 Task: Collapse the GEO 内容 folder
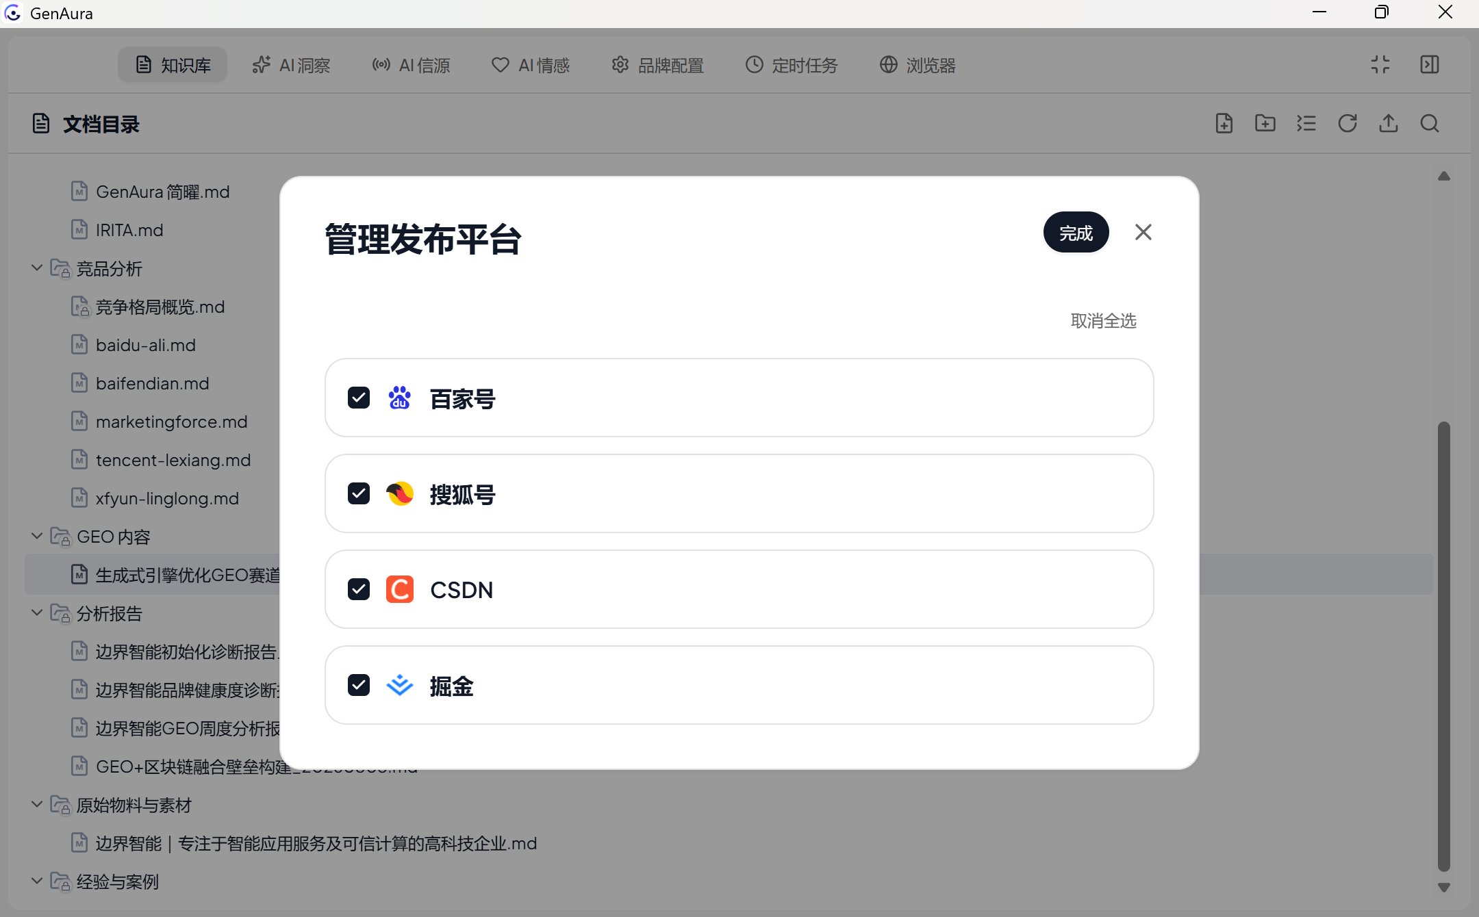pos(37,537)
